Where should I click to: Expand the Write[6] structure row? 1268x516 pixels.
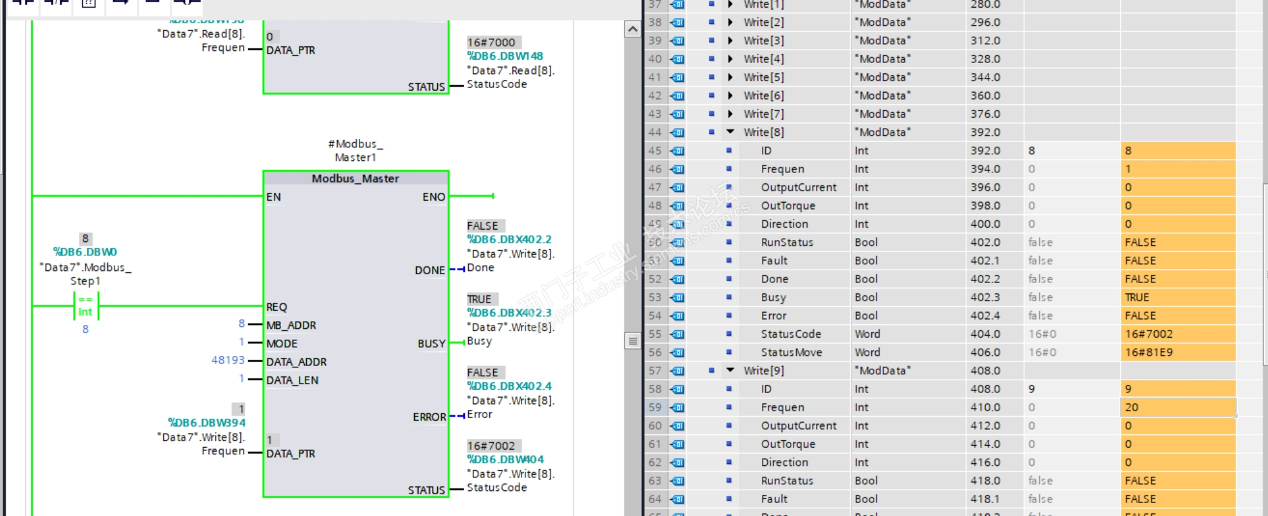pyautogui.click(x=730, y=95)
